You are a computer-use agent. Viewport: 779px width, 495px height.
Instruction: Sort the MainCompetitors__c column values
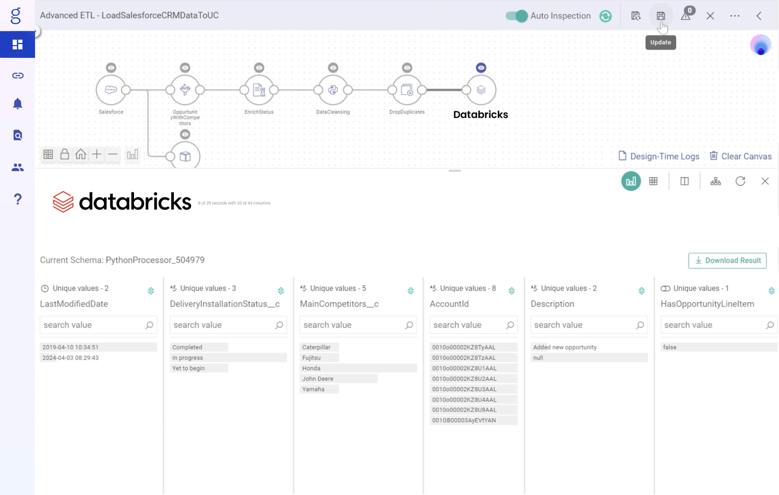click(x=410, y=291)
